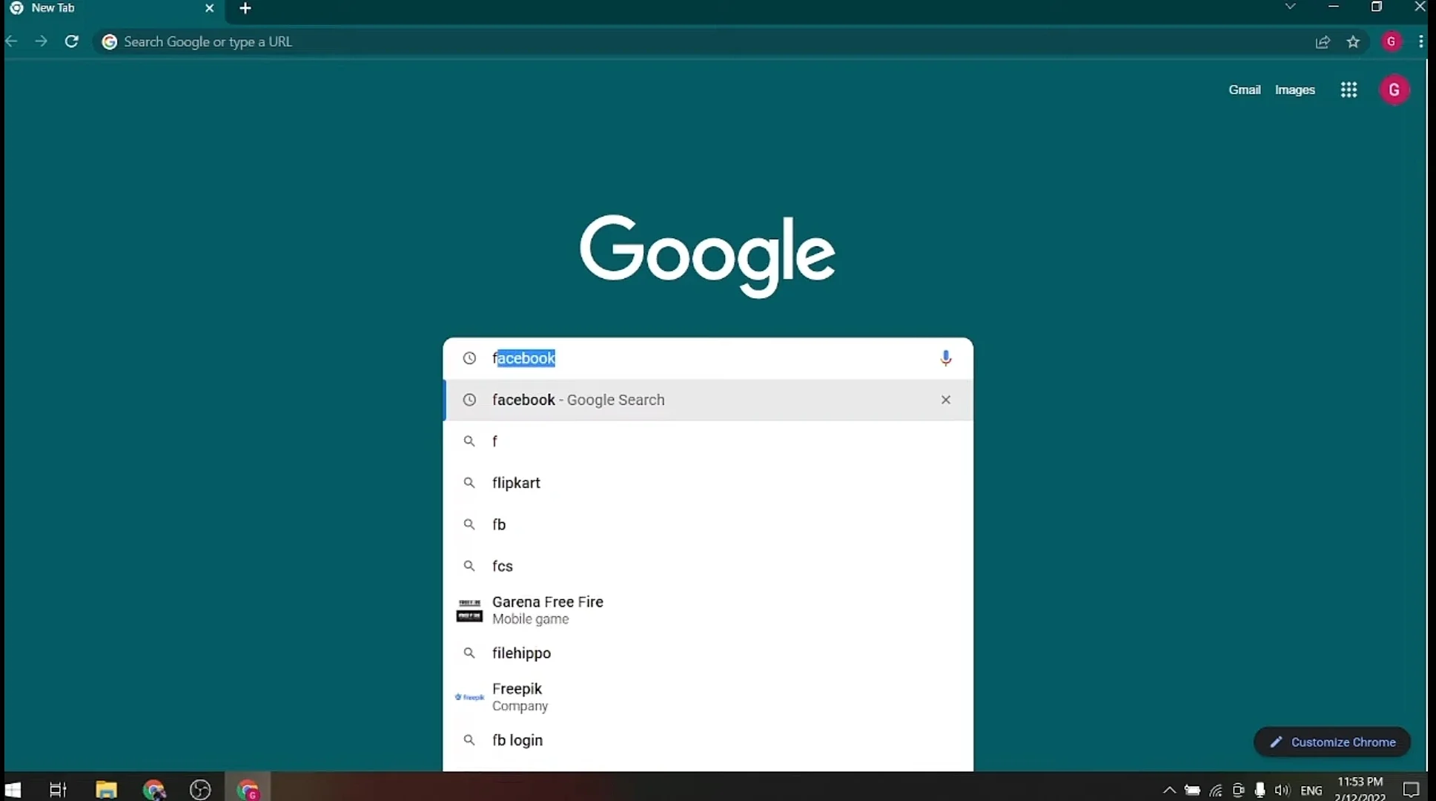
Task: Select the facebook - Google Search suggestion
Action: [708, 400]
